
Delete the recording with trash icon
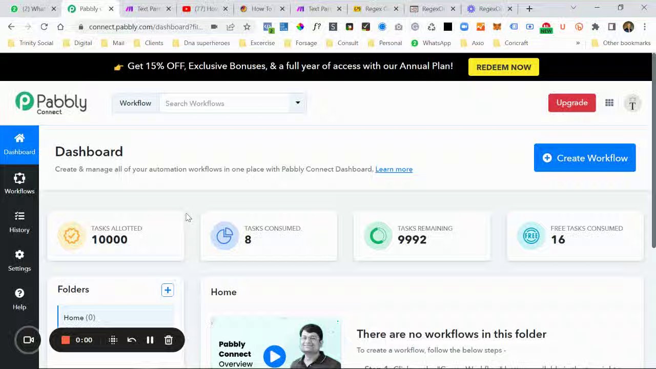(x=169, y=340)
